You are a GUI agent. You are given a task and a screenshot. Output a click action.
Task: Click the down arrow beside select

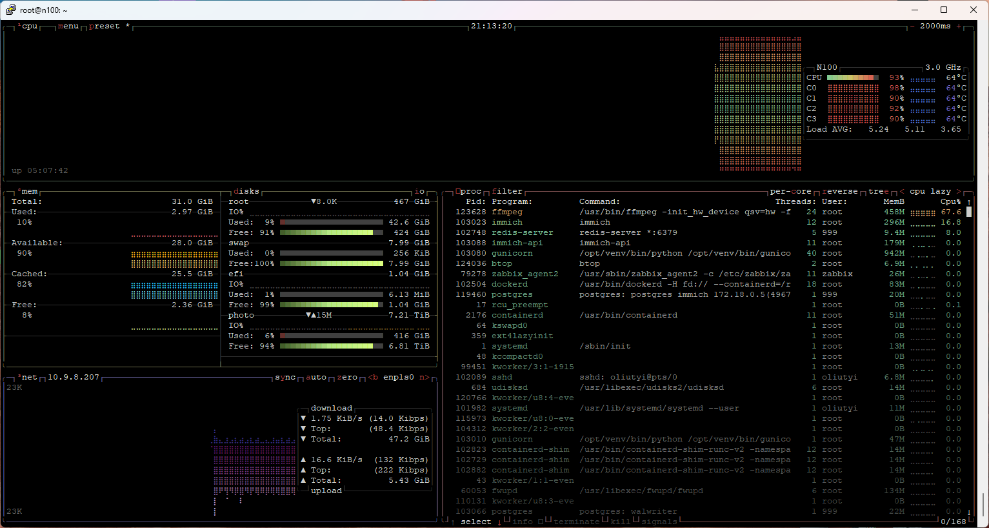pos(499,522)
